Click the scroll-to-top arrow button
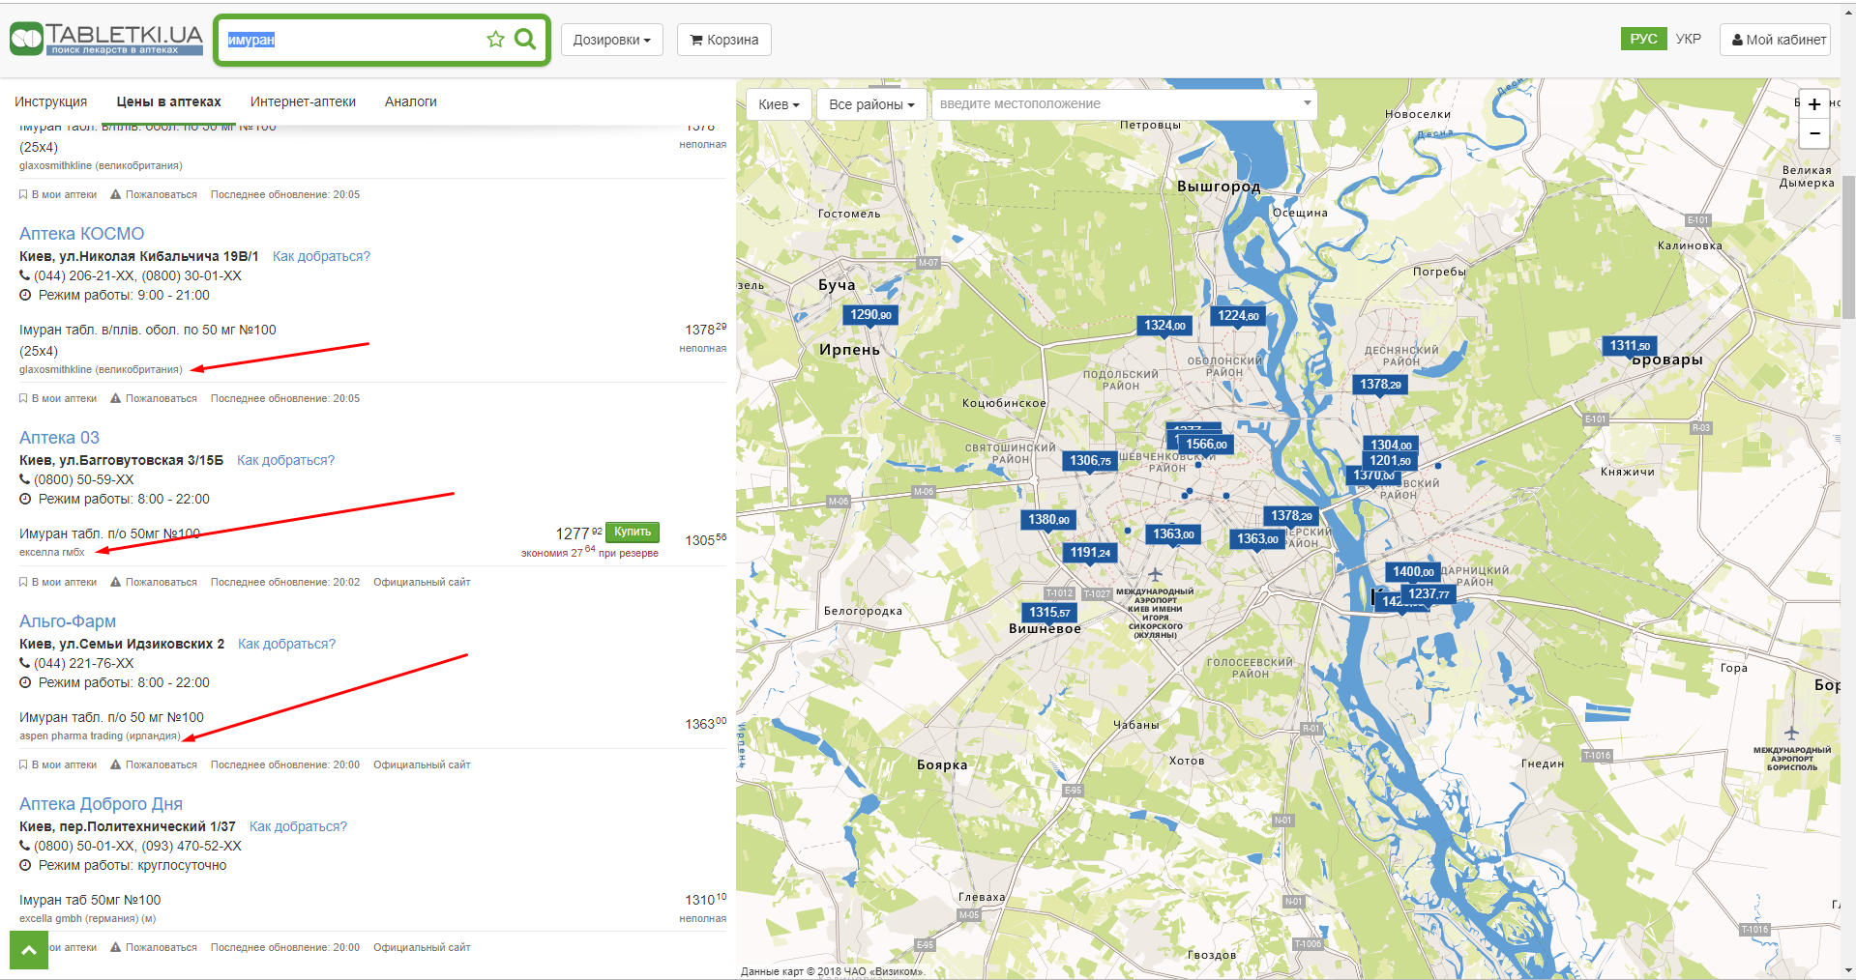This screenshot has height=980, width=1856. (29, 950)
